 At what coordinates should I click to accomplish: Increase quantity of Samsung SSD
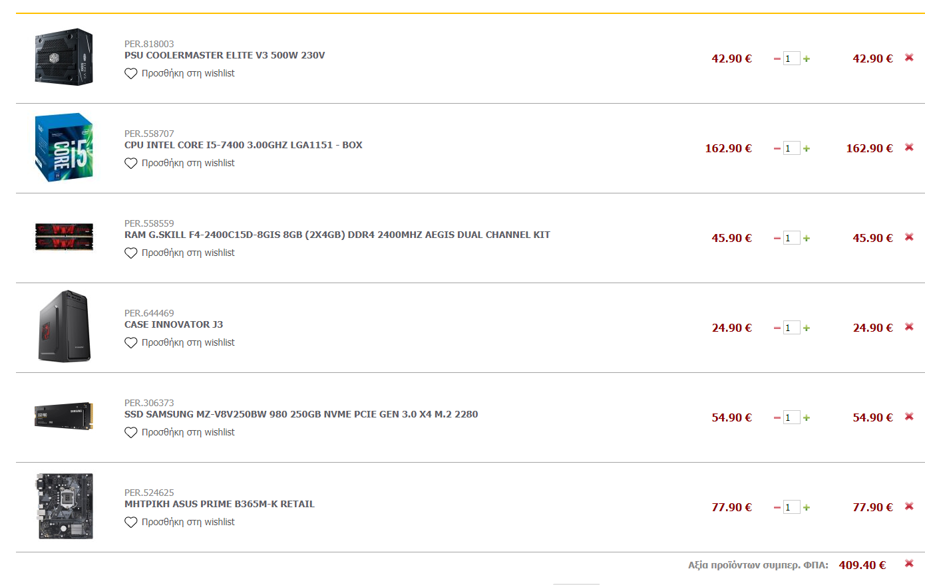click(x=807, y=417)
